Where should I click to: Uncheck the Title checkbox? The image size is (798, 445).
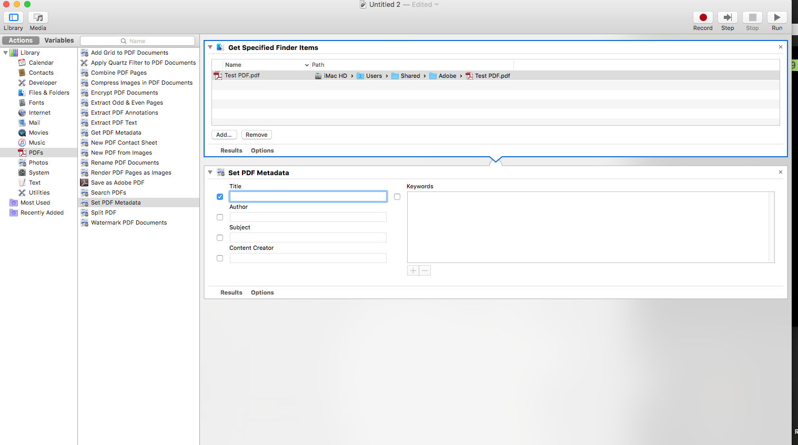(x=220, y=197)
